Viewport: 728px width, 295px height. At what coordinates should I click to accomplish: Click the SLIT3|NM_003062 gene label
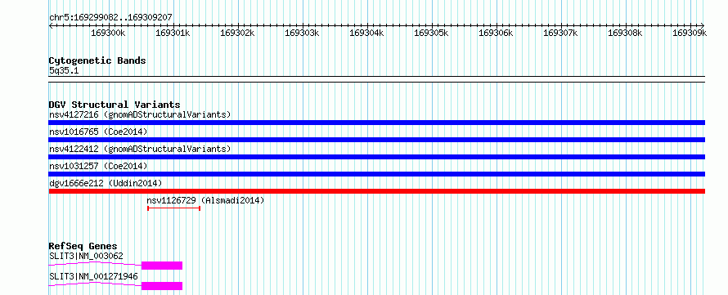click(x=86, y=256)
